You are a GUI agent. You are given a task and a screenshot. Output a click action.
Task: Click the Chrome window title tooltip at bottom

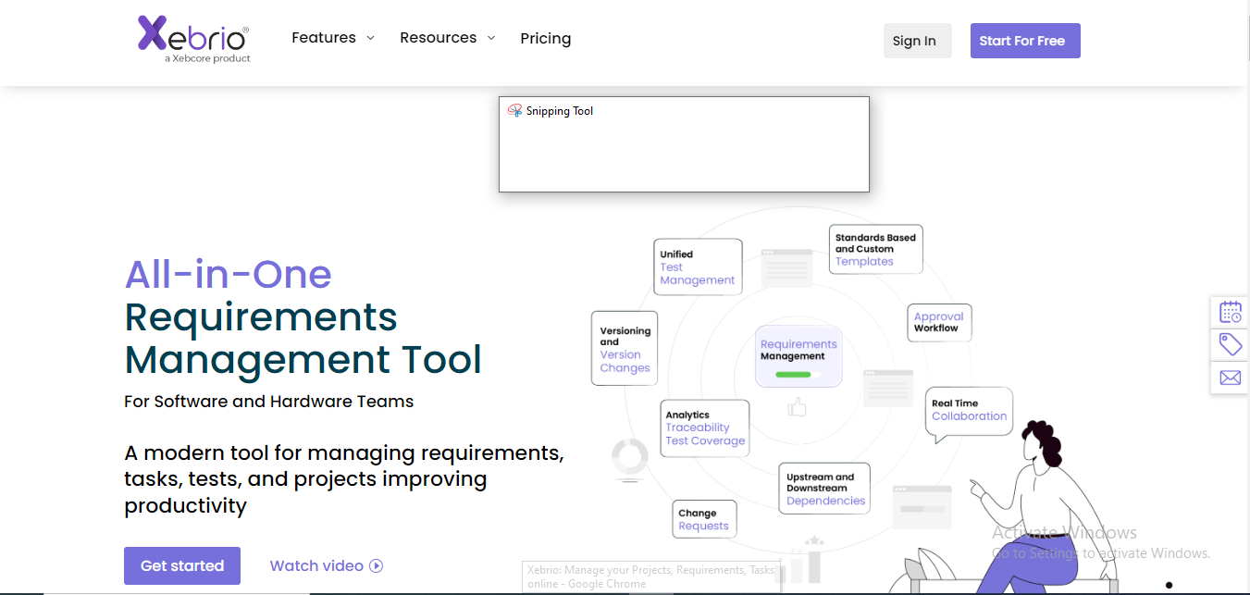(x=651, y=577)
